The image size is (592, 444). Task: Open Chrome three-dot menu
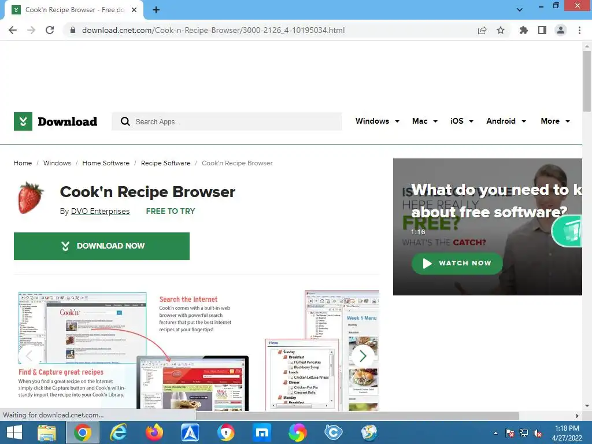coord(579,30)
